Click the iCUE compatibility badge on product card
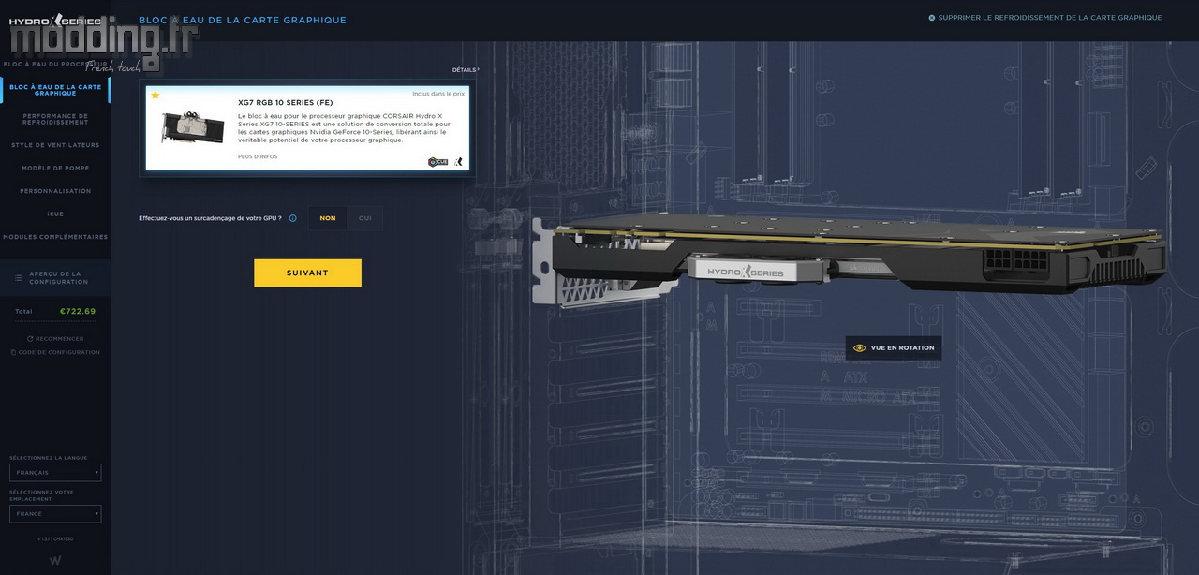This screenshot has height=575, width=1199. (437, 162)
